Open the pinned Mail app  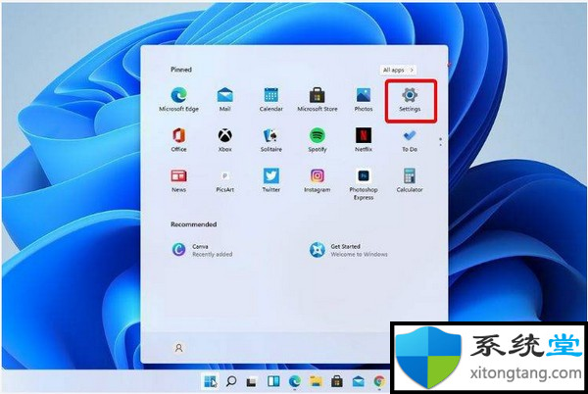pyautogui.click(x=225, y=100)
